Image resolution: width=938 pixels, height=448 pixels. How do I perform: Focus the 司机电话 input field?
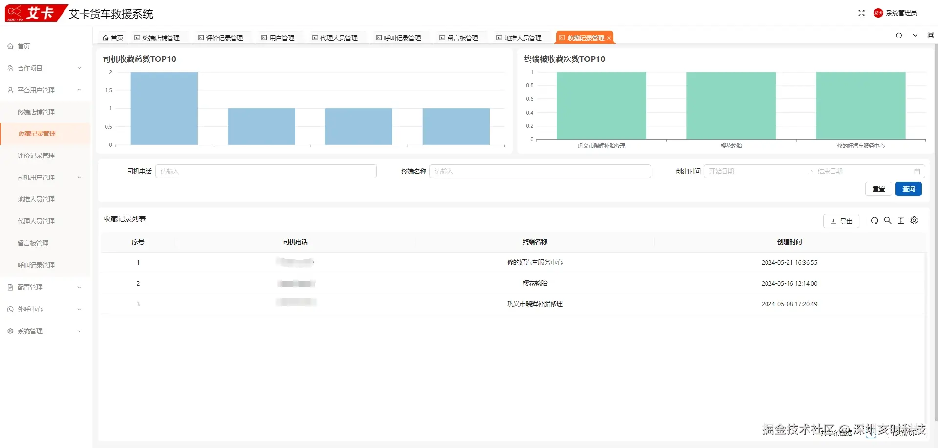[x=266, y=172]
